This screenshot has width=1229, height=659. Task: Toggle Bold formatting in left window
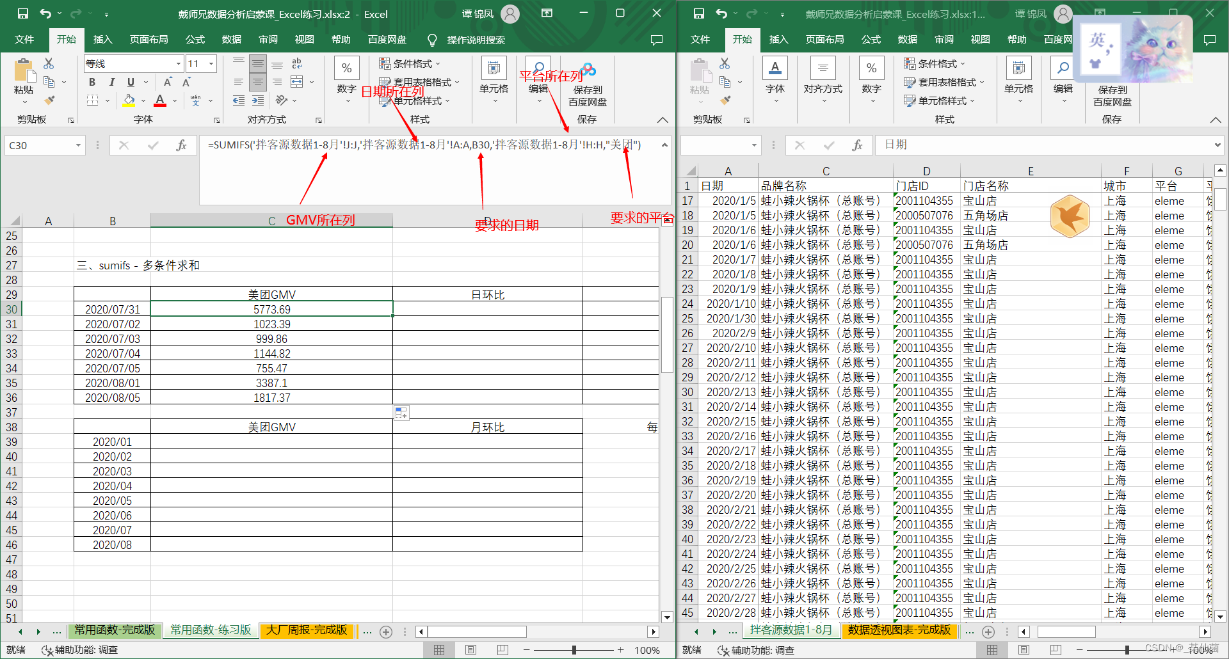point(92,82)
